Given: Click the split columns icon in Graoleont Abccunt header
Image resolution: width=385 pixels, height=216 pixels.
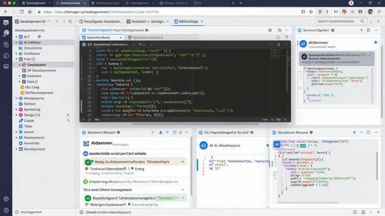Looking at the screenshot, I should tap(181, 132).
